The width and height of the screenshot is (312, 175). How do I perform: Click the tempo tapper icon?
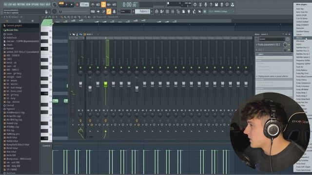[x=194, y=12]
